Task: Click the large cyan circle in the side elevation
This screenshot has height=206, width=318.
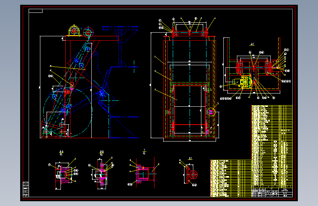Action: 68,112
